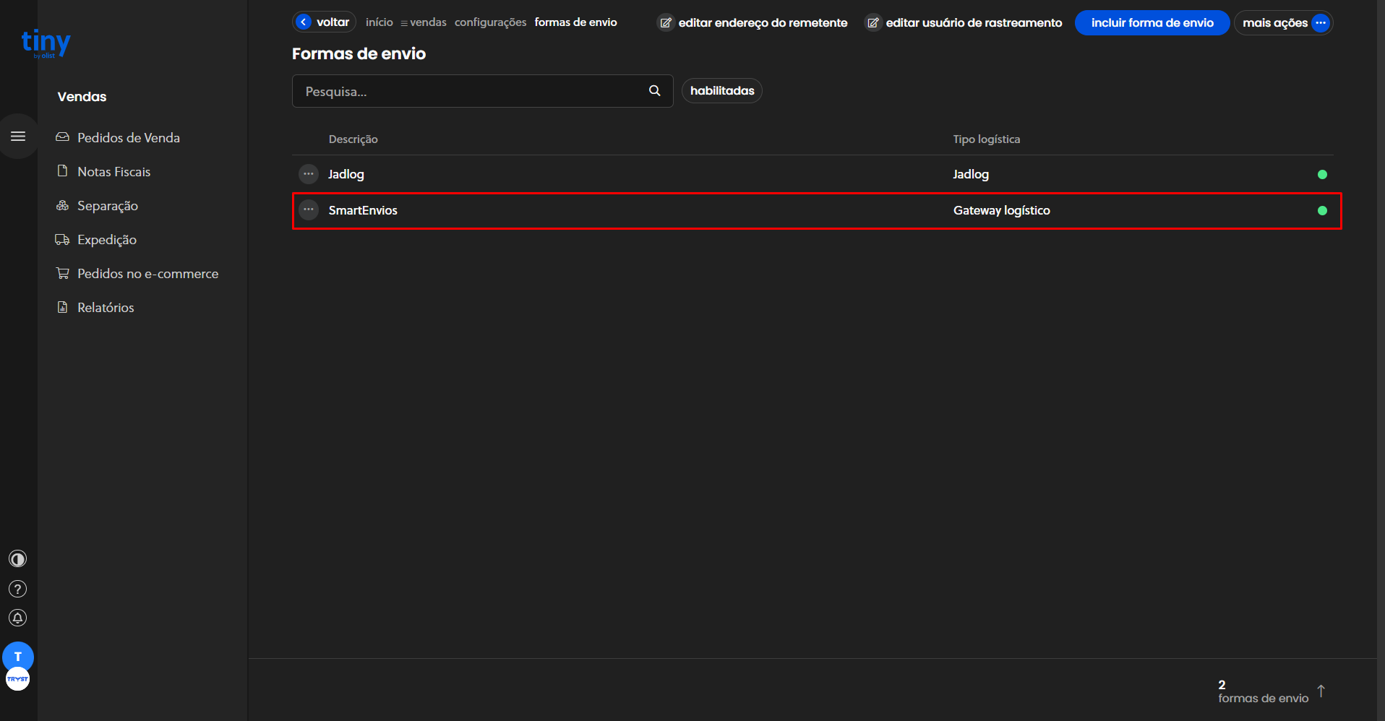This screenshot has width=1385, height=721.
Task: Focus the Pesquisa search field
Action: pos(482,91)
